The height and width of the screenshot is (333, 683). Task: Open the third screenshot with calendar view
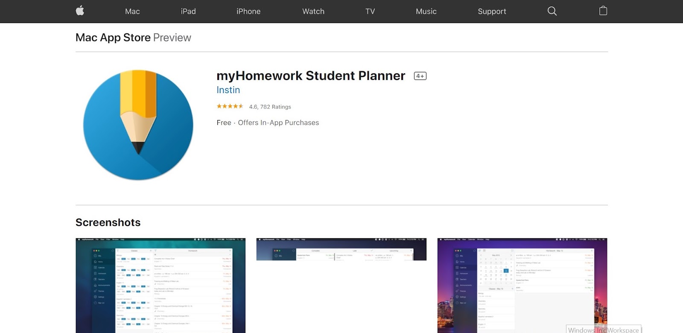(x=522, y=286)
